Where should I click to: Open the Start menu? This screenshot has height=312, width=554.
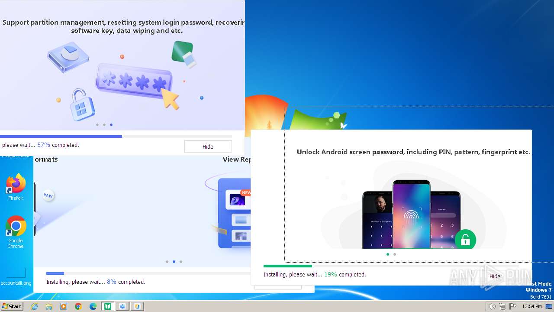pyautogui.click(x=12, y=306)
